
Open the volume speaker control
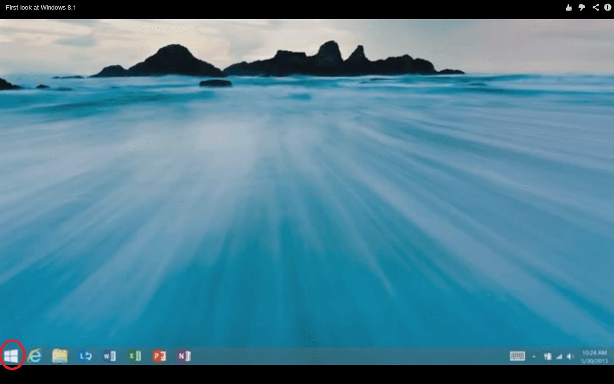tap(570, 356)
